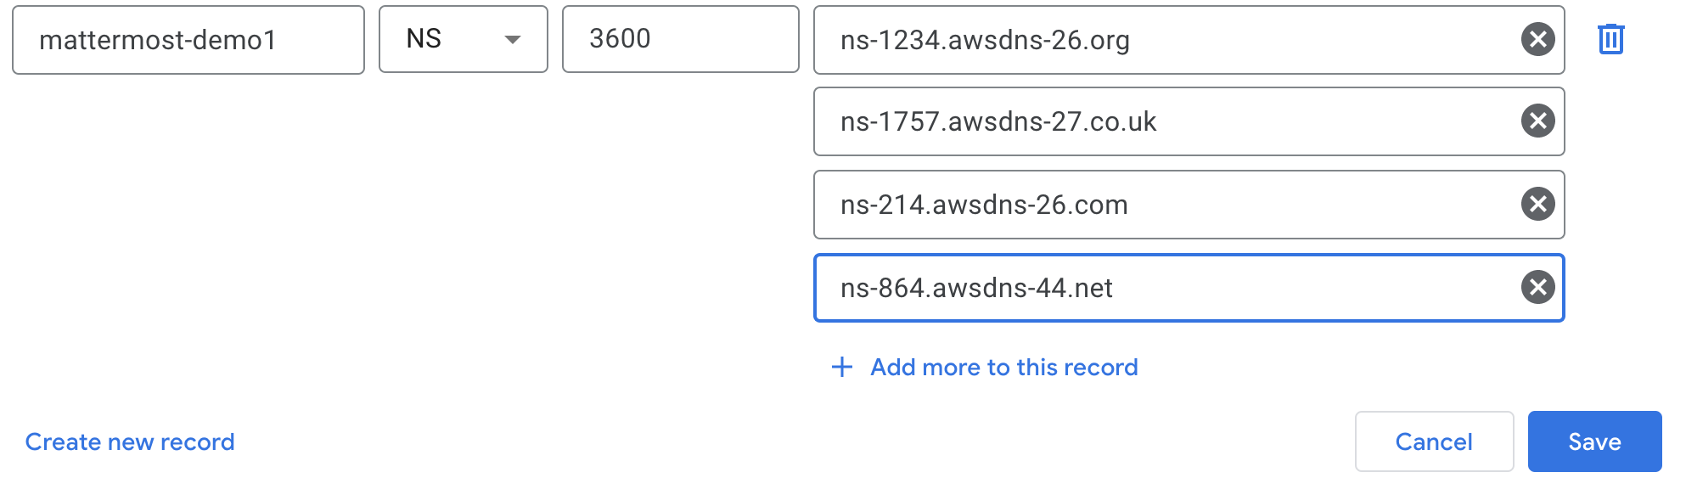Cancel editing this record
Screen dimensions: 1686x489
tap(1434, 441)
